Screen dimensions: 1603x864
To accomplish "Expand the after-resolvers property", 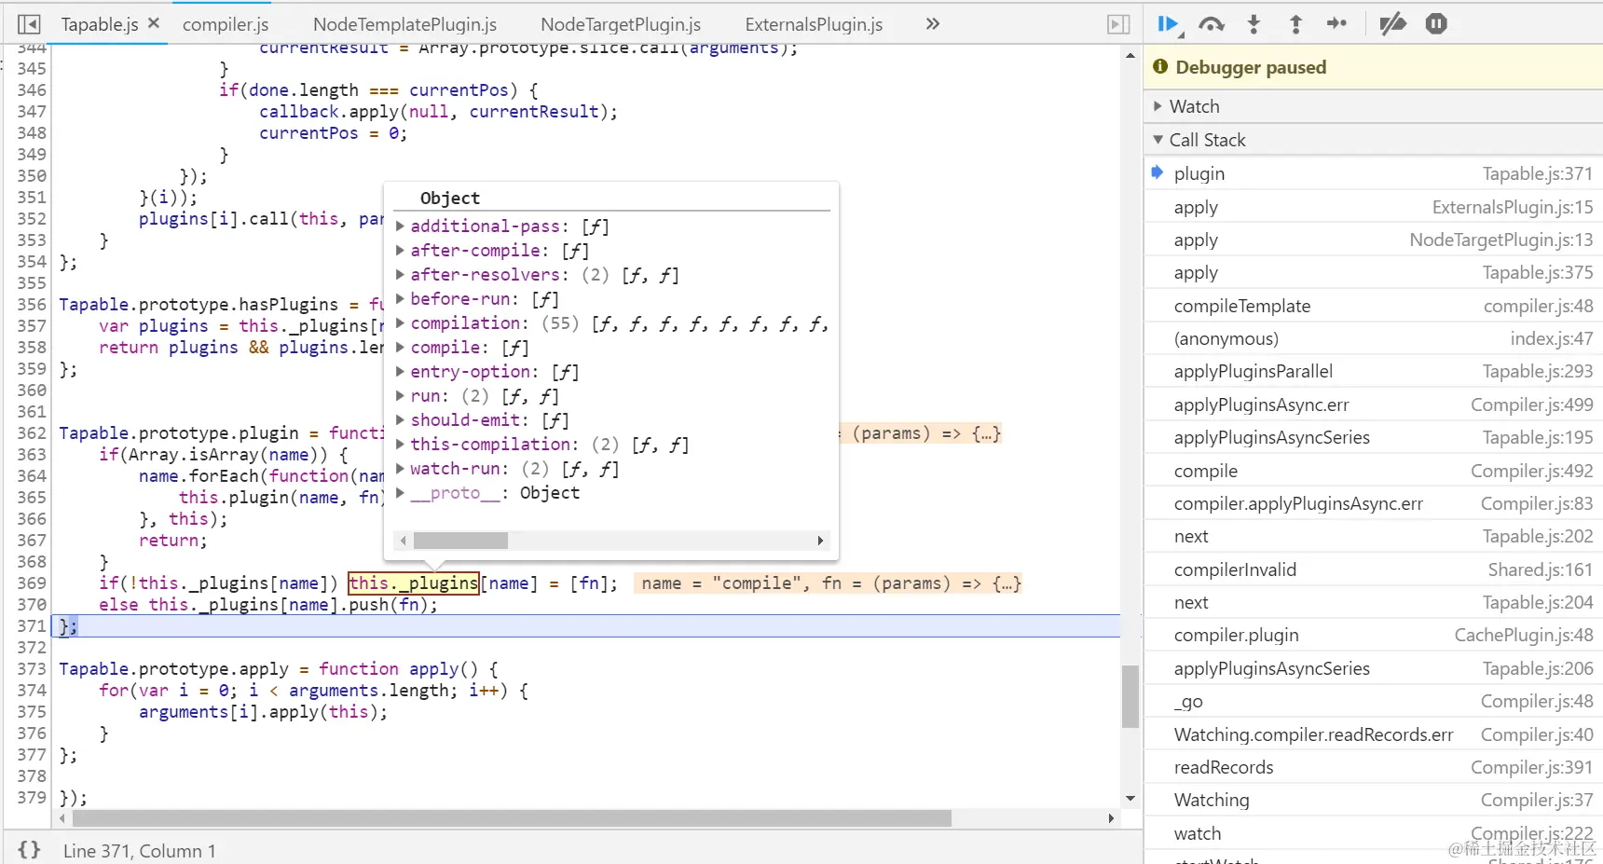I will 400,275.
